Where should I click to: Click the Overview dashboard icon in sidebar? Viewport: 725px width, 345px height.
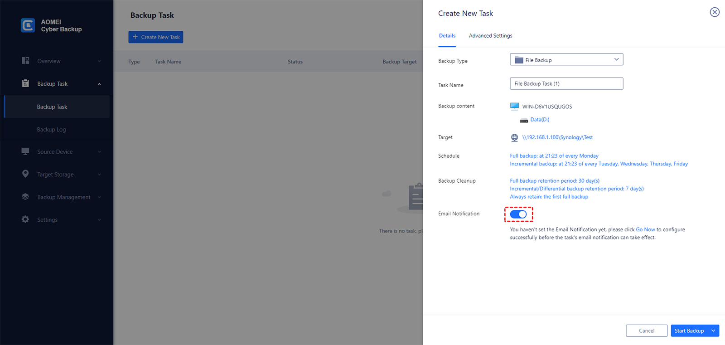tap(25, 61)
